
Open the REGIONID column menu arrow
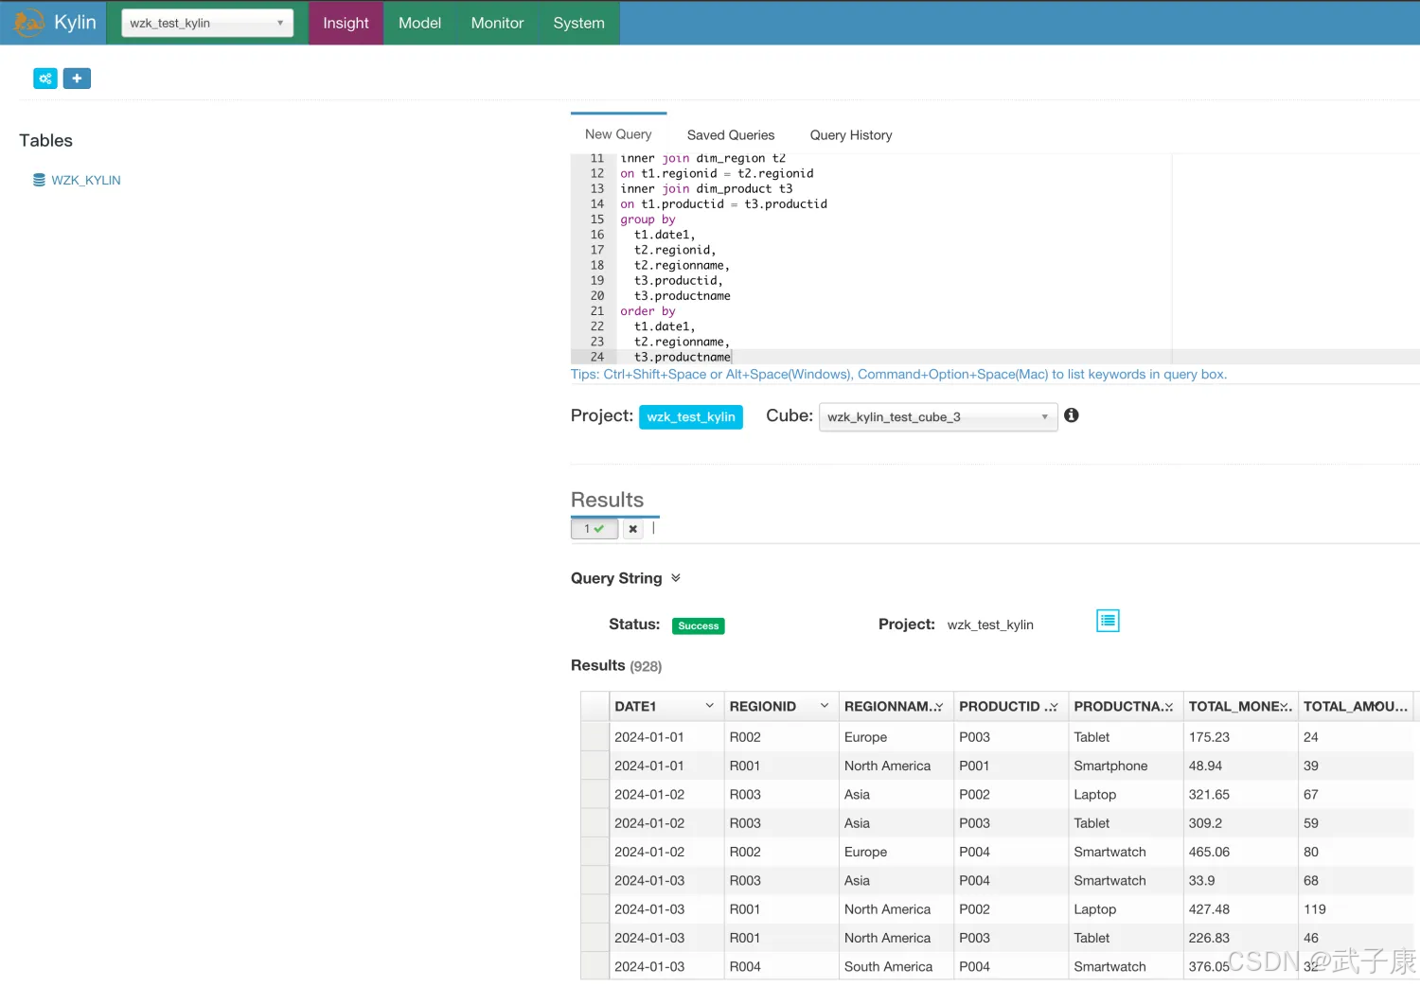[824, 707]
